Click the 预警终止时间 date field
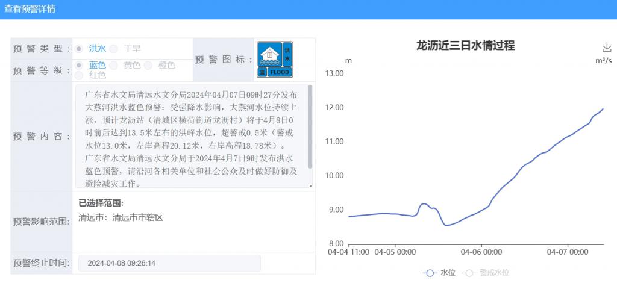617x292 pixels. coord(169,263)
